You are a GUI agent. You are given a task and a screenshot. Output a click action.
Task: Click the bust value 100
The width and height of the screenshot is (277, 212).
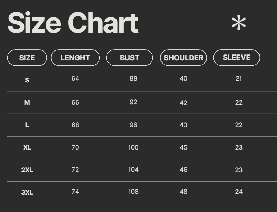point(133,147)
